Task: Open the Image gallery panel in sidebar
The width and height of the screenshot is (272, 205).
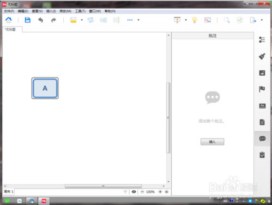Action: click(262, 73)
